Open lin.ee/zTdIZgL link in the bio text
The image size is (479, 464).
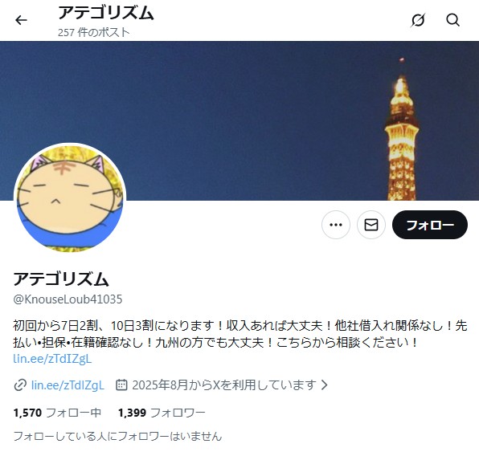52,359
